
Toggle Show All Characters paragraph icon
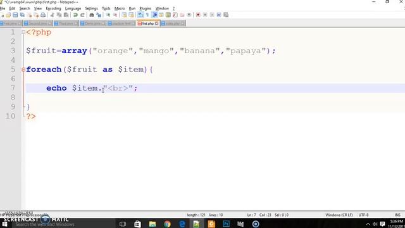coord(147,15)
